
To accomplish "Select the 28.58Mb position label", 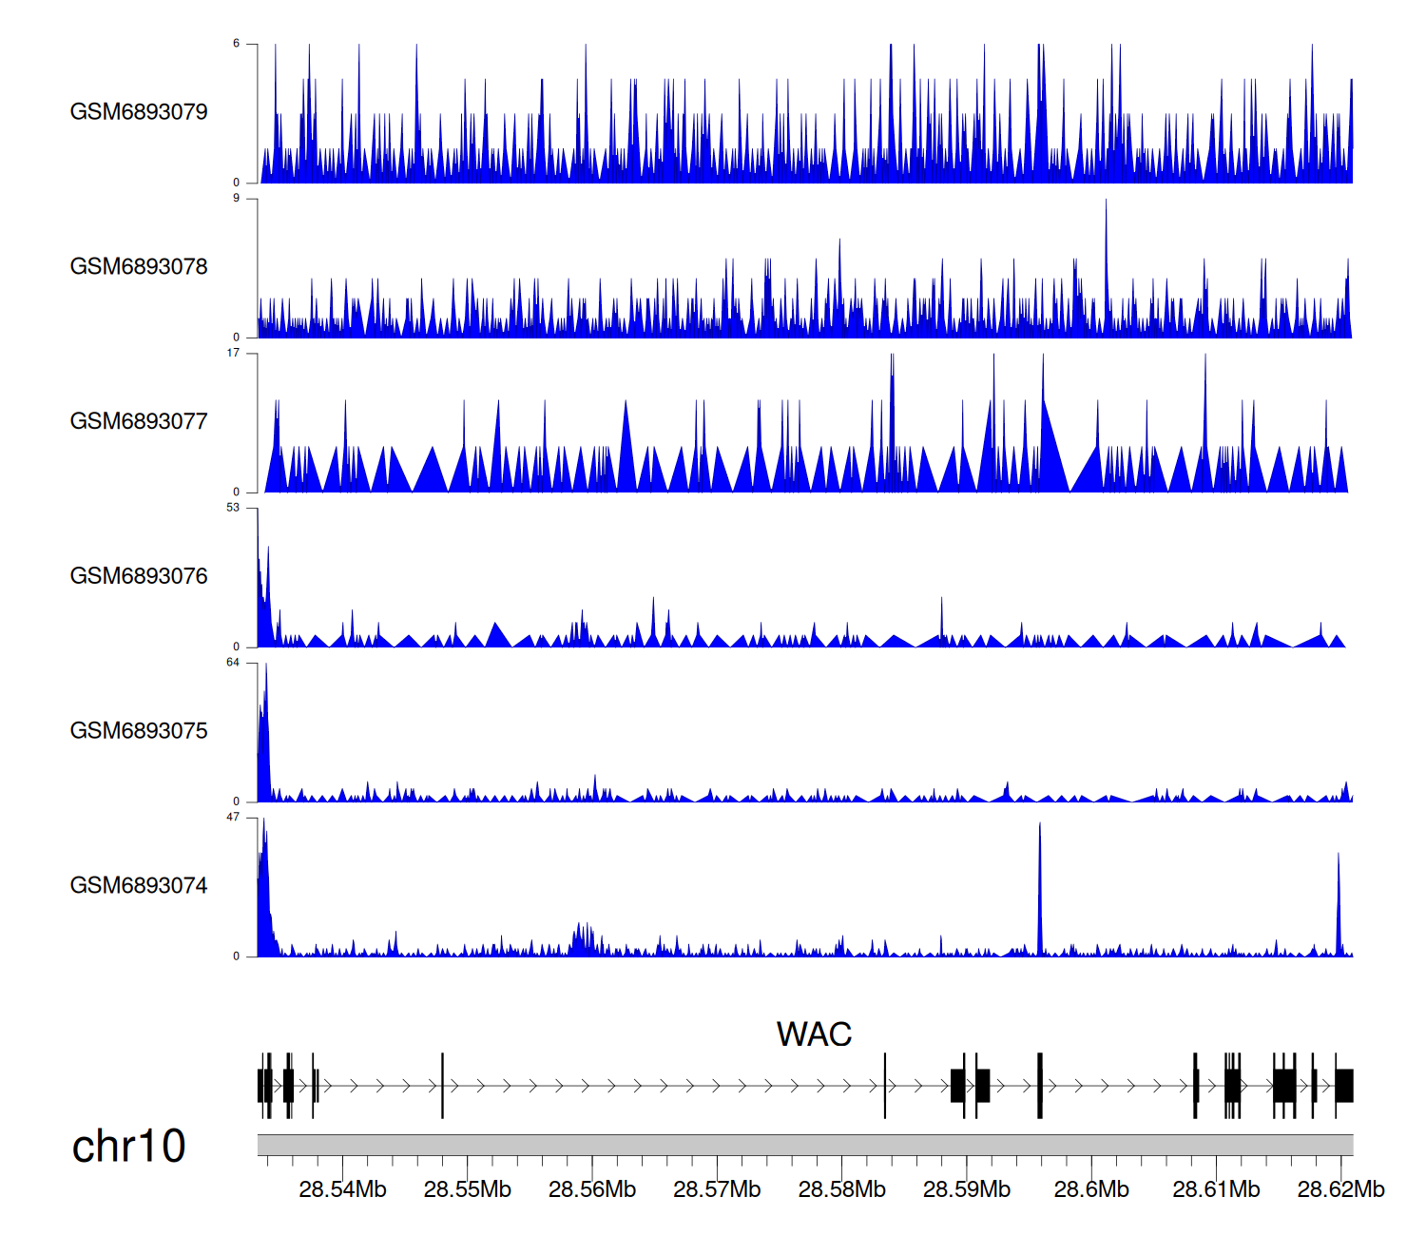I will tap(841, 1189).
